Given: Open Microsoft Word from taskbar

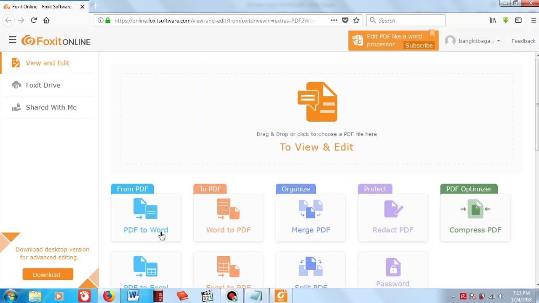Looking at the screenshot, I should click(x=133, y=296).
